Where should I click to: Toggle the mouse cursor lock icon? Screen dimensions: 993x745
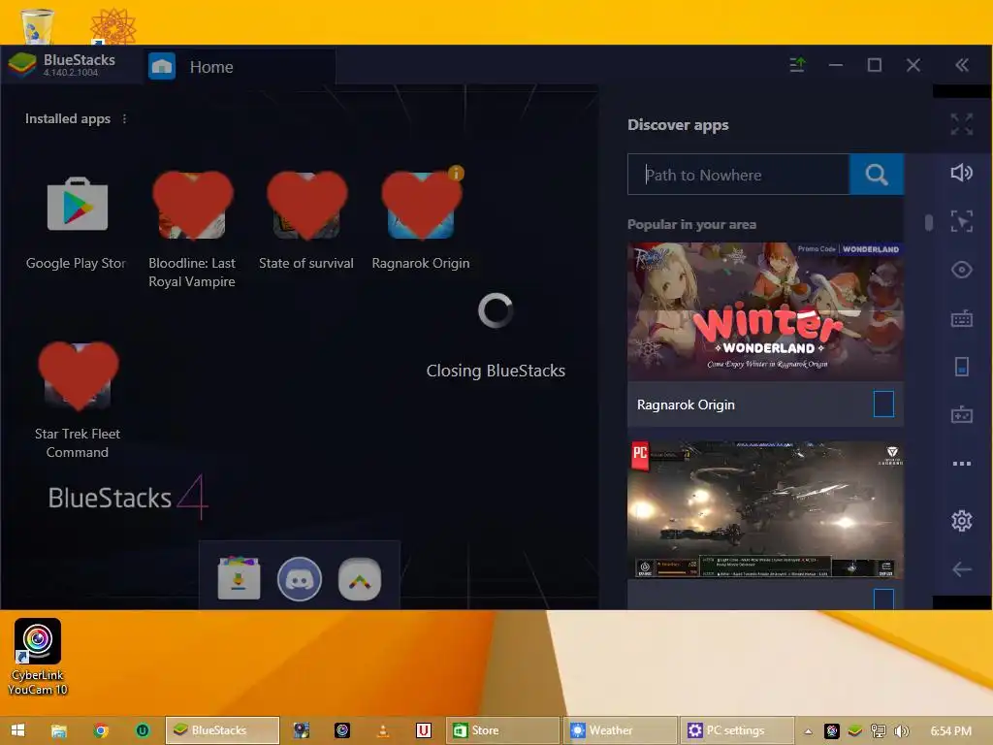[x=961, y=221]
